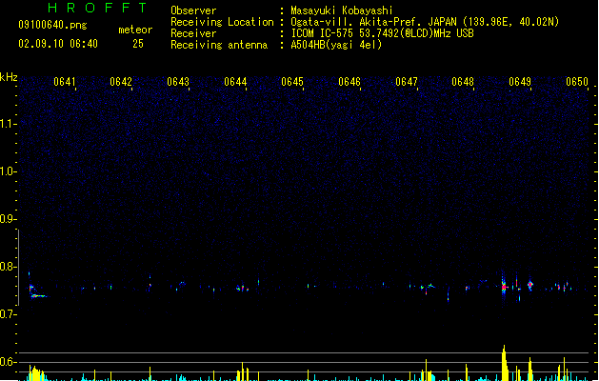
Task: Click the Receiving antenna field label
Action: coord(219,45)
